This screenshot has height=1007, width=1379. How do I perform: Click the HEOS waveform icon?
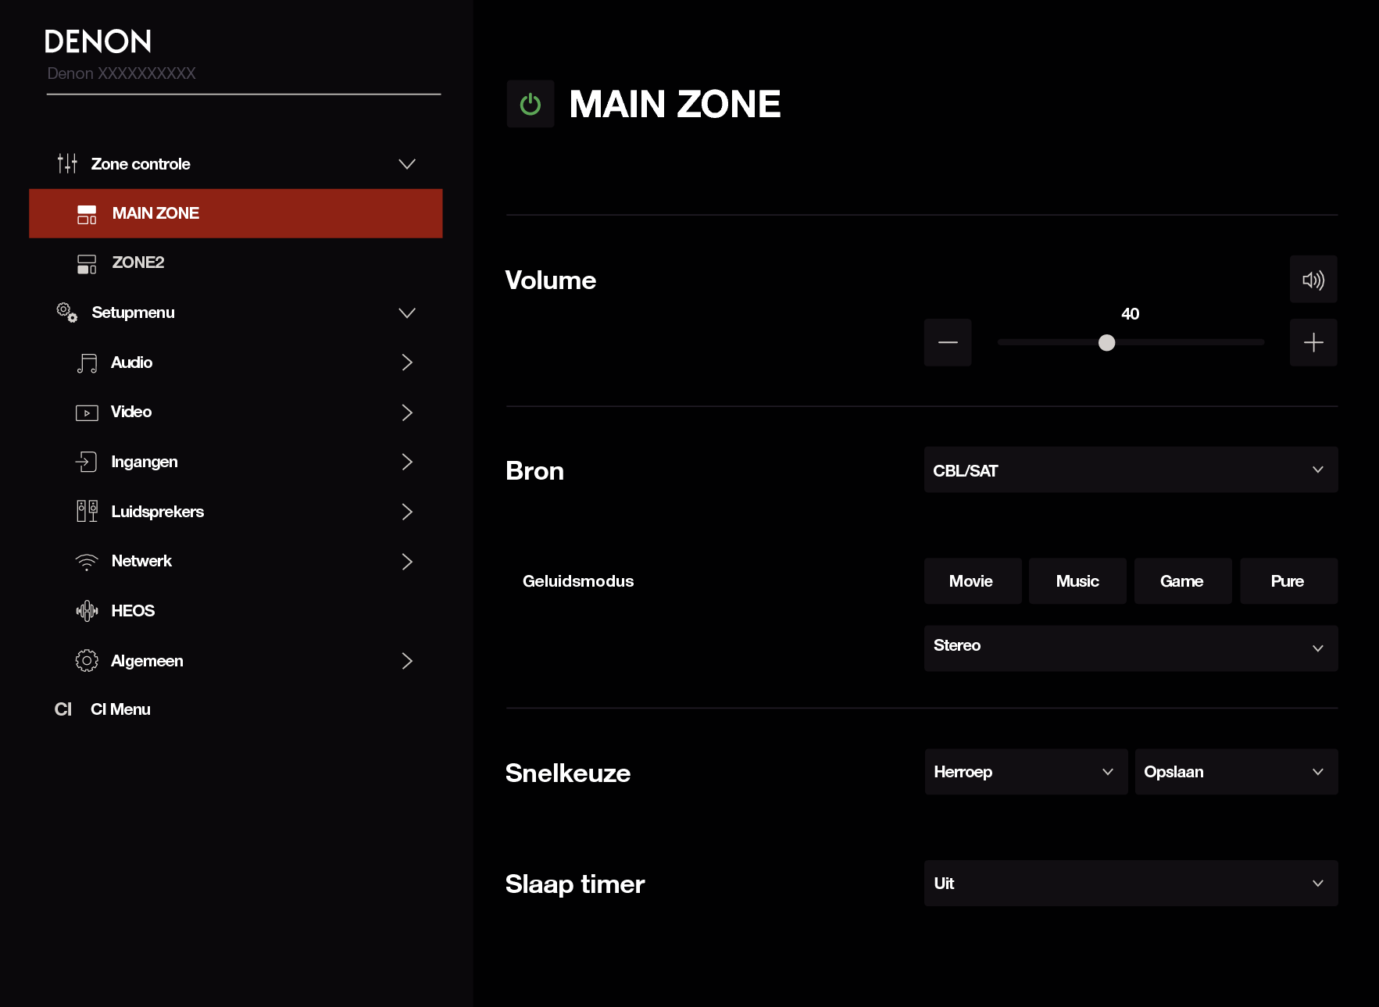click(87, 611)
